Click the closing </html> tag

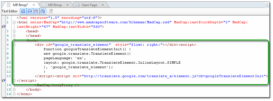point(24,94)
